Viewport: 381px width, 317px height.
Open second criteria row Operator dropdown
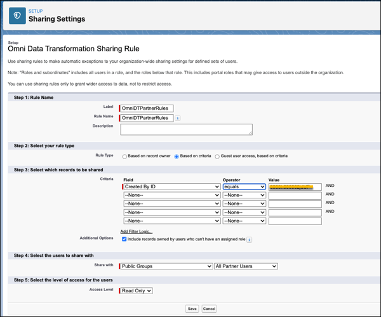click(x=244, y=195)
